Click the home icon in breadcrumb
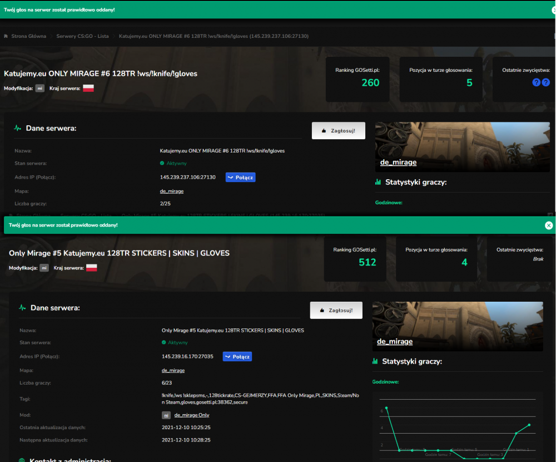 tap(6, 36)
